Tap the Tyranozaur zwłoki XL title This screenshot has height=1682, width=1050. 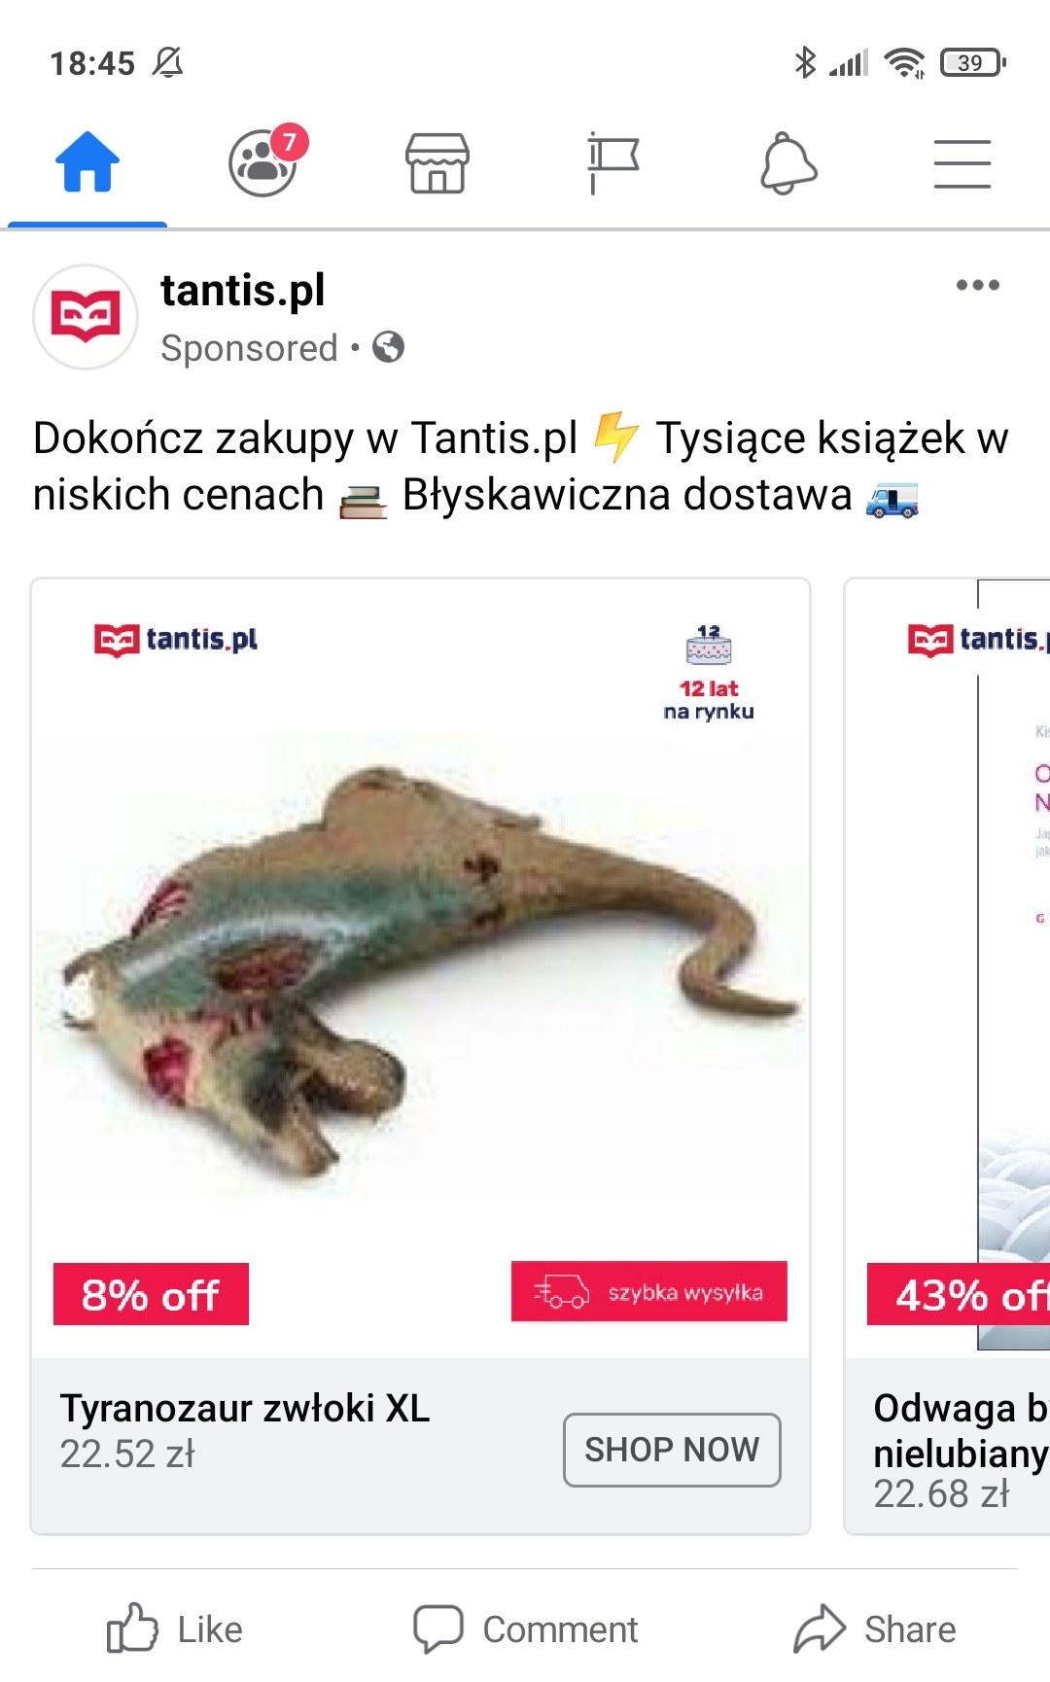click(x=245, y=1408)
